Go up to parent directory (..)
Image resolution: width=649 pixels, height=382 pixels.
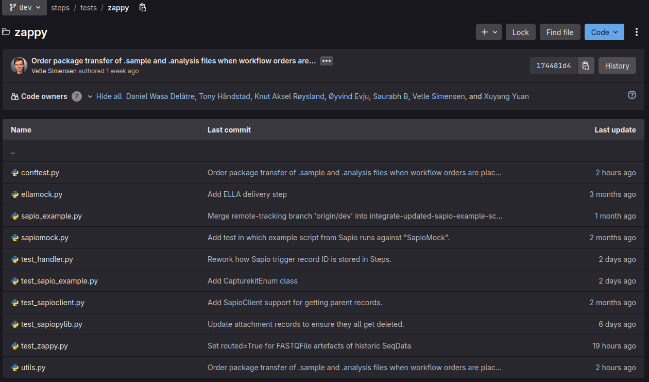point(13,152)
